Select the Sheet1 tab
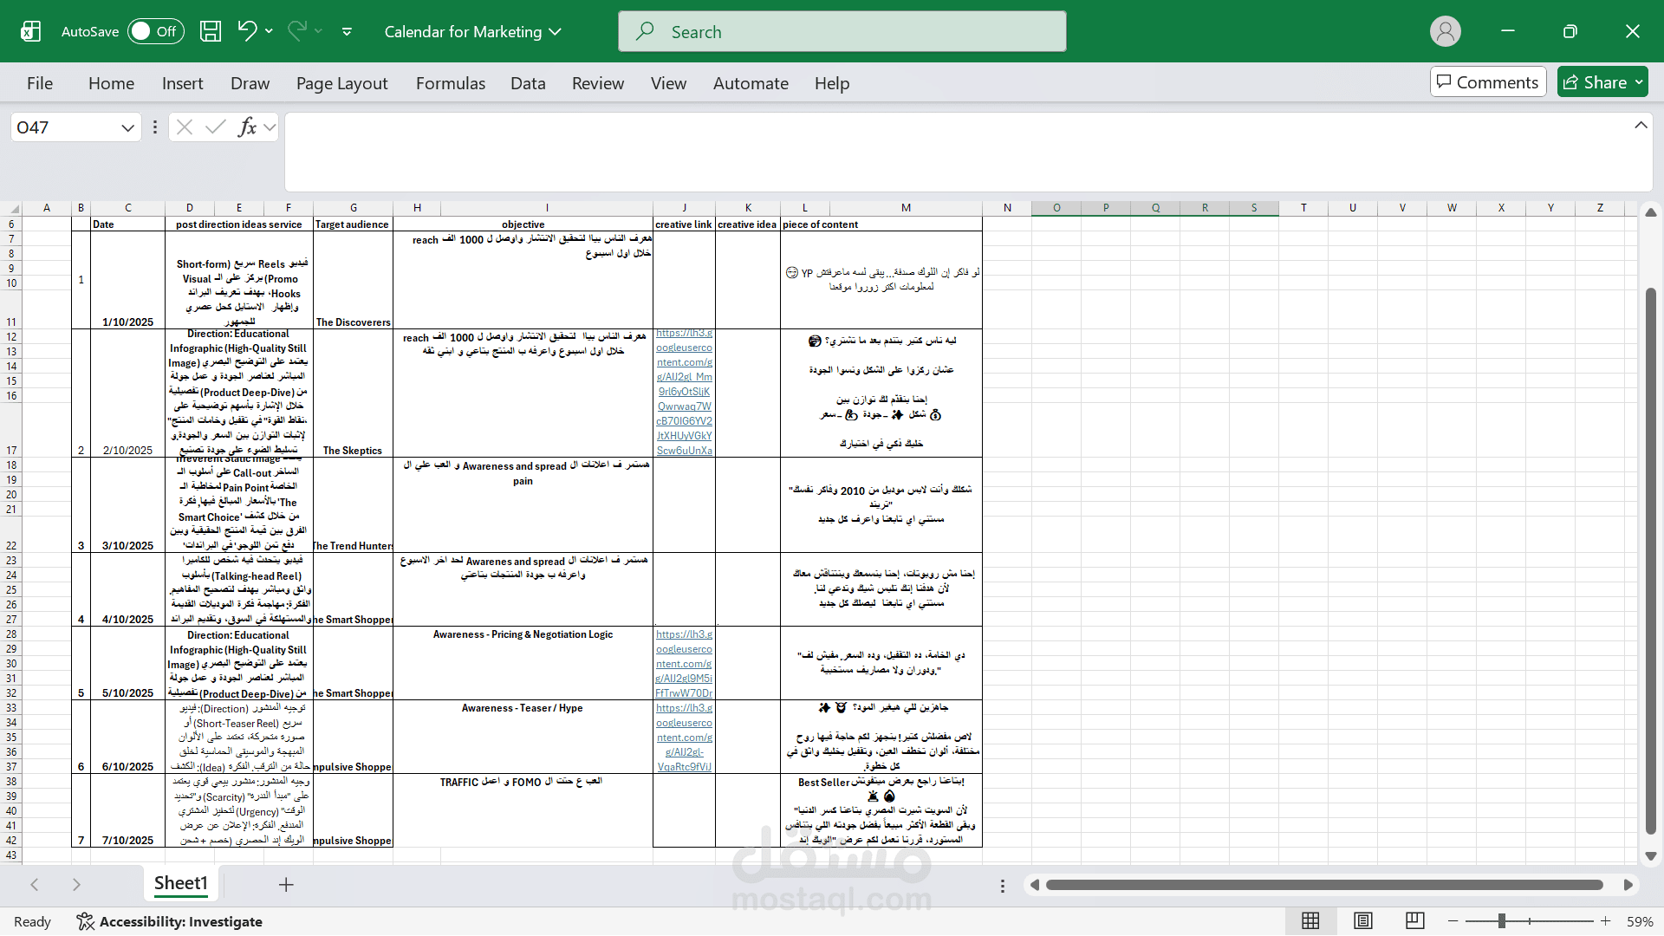This screenshot has height=936, width=1664. pos(180,884)
